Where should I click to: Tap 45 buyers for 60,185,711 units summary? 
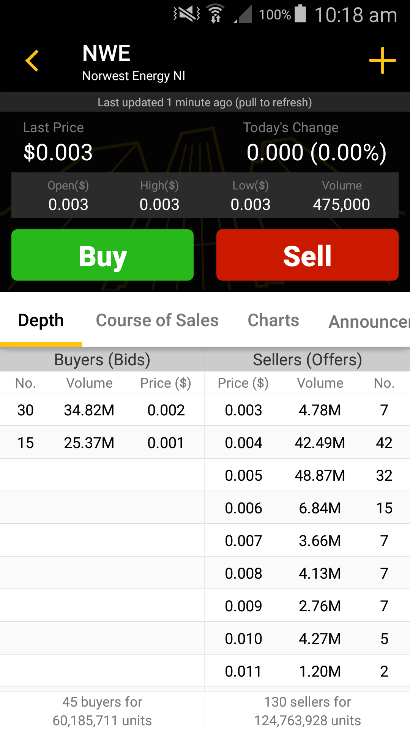[102, 711]
